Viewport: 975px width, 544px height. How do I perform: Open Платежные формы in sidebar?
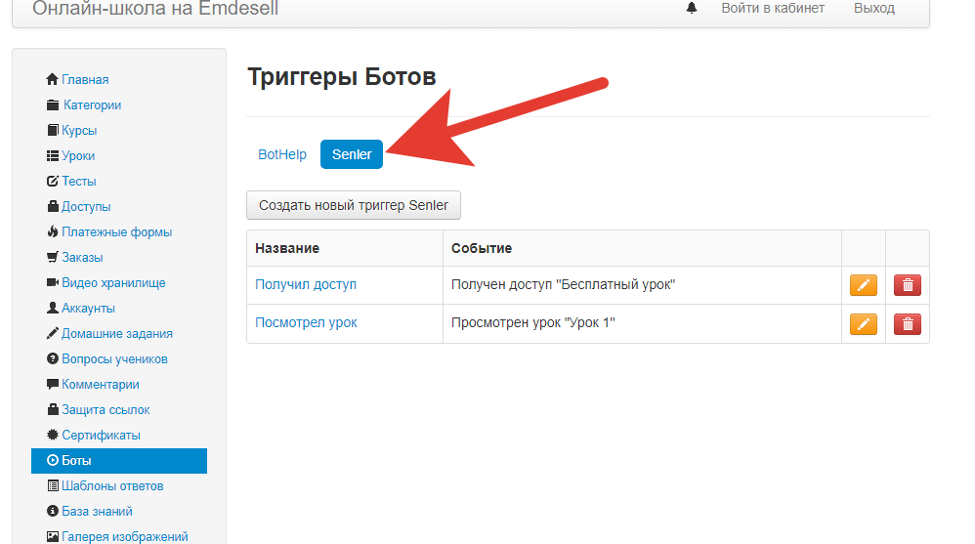coord(116,232)
